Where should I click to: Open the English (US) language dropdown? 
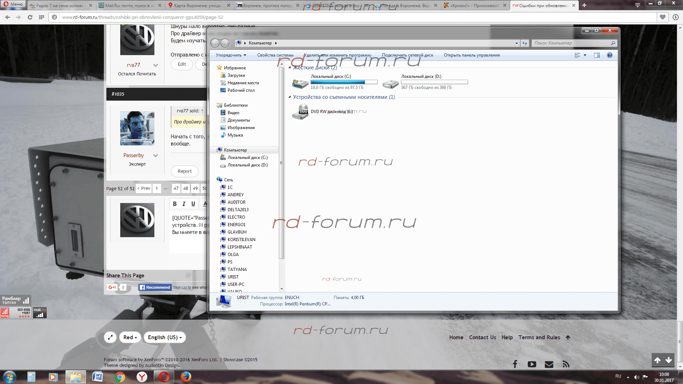pos(165,337)
